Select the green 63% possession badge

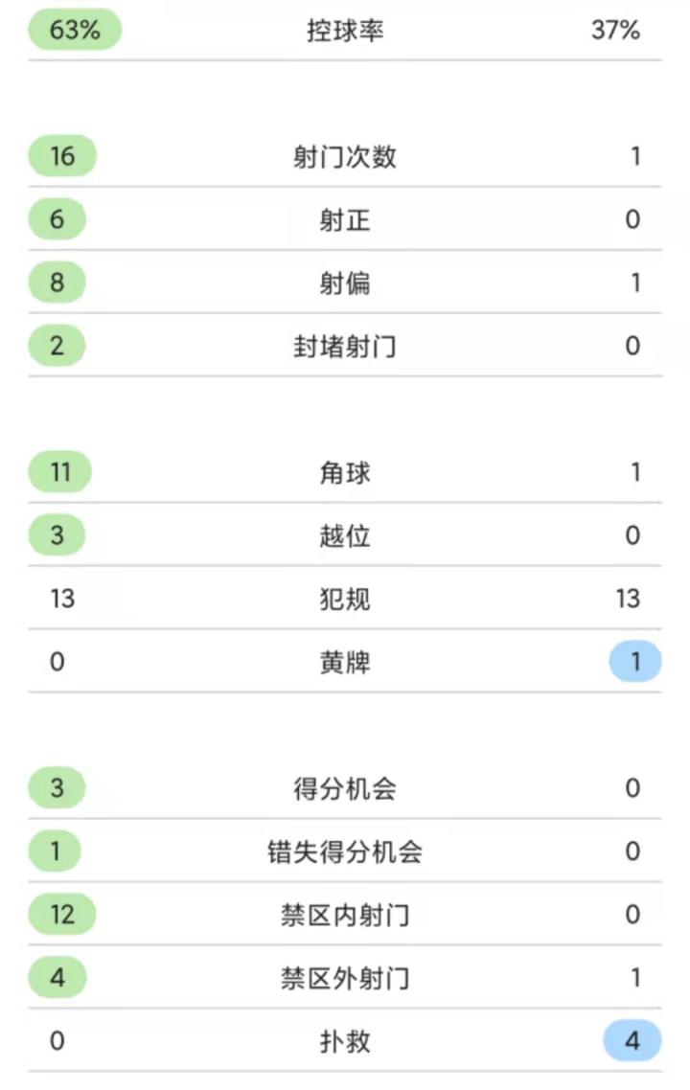[75, 30]
